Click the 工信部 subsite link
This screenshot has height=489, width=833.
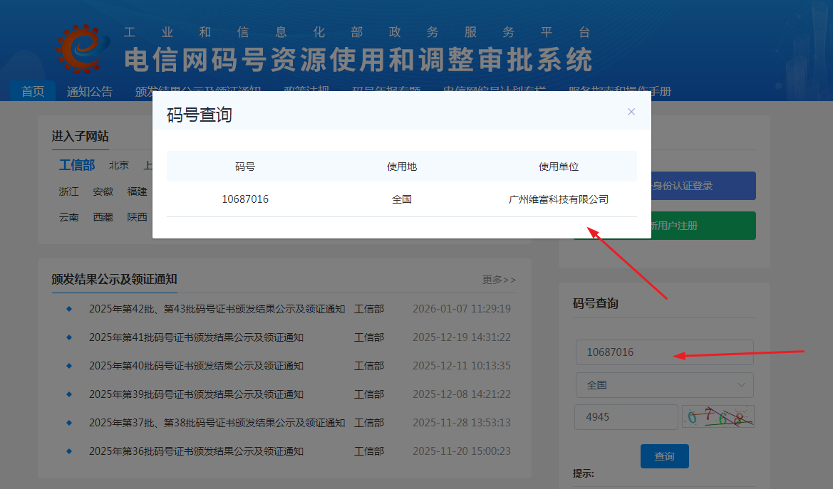[77, 164]
